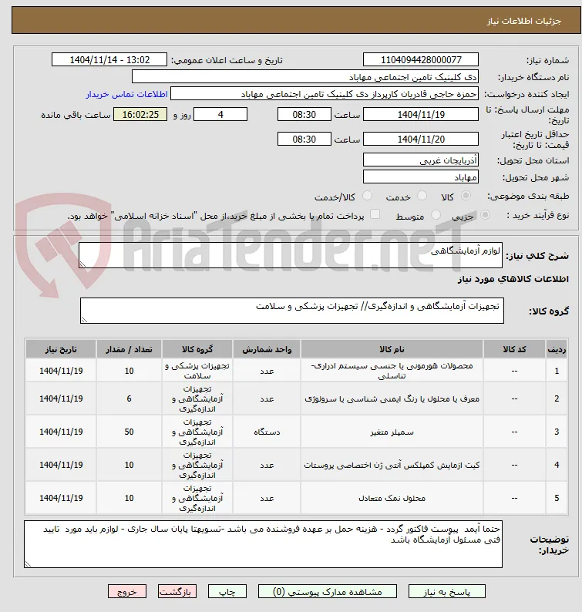Screen dimensions: 582x612
Task: Click the نام دستگاه خریدار field
Action: [305, 77]
